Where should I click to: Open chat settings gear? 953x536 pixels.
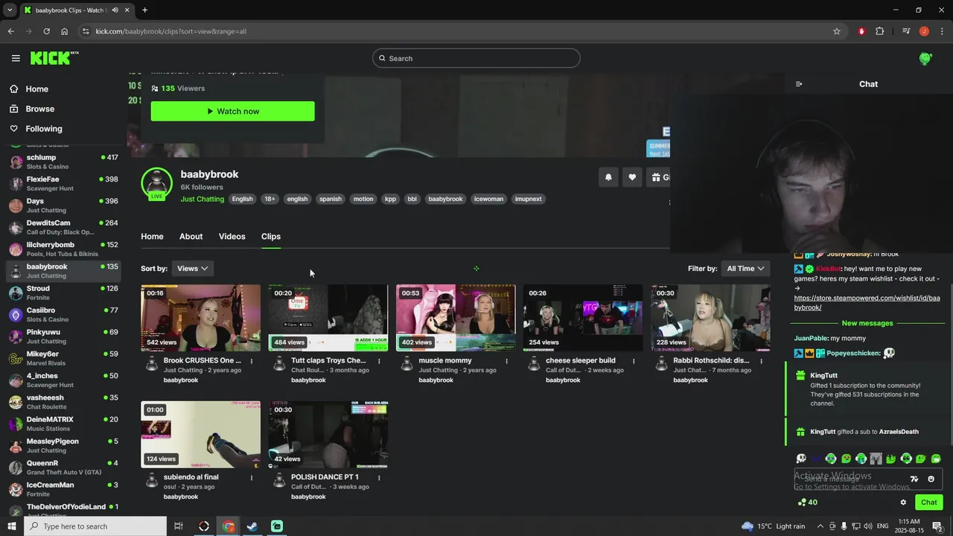(x=903, y=502)
